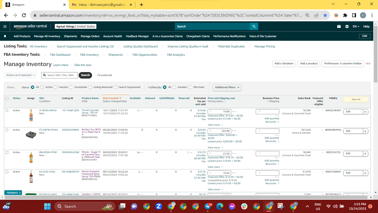This screenshot has width=378, height=213.
Task: Click the zoom magnifier icon in the address bar
Action: (x=307, y=16)
